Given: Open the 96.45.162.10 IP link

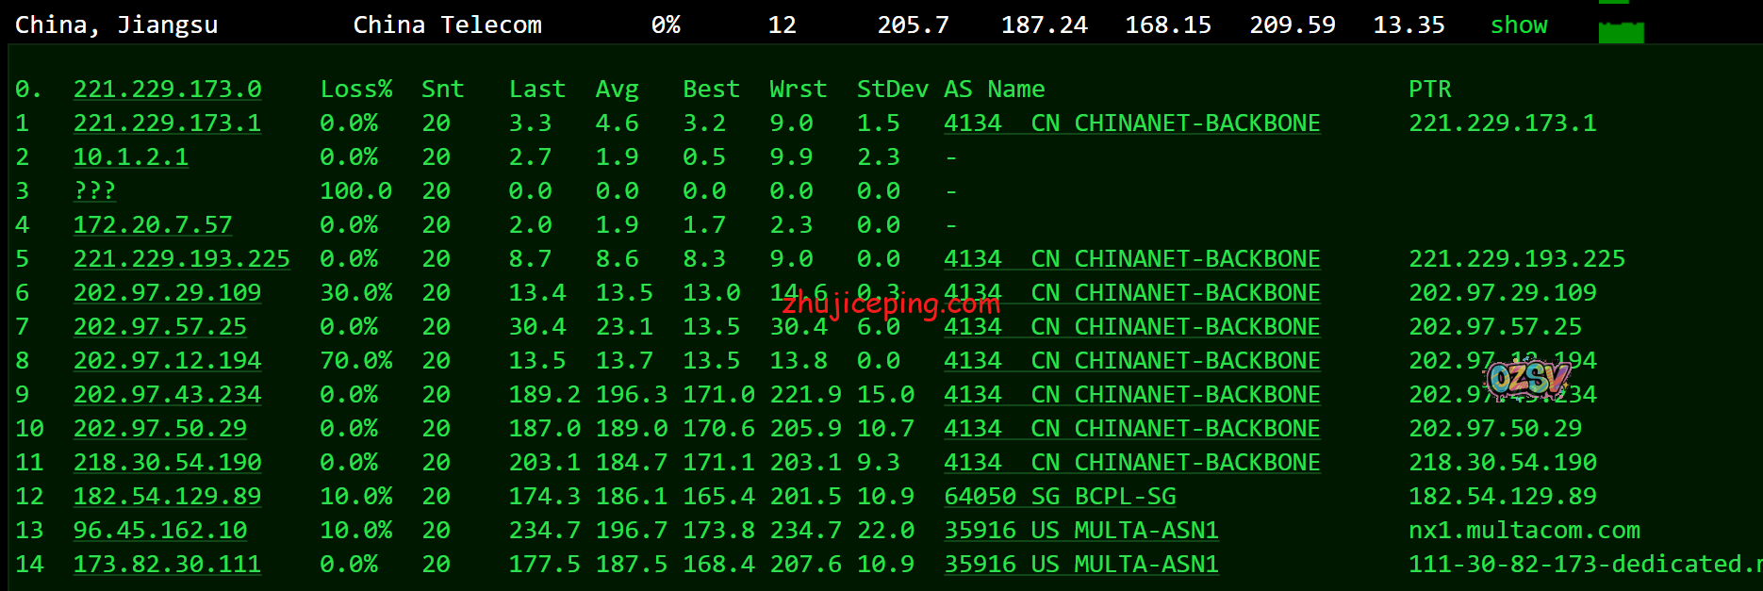Looking at the screenshot, I should (160, 531).
